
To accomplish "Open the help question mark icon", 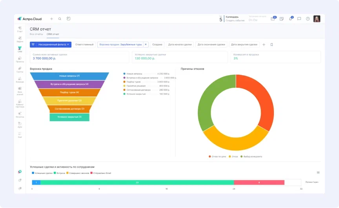I will point(308,19).
